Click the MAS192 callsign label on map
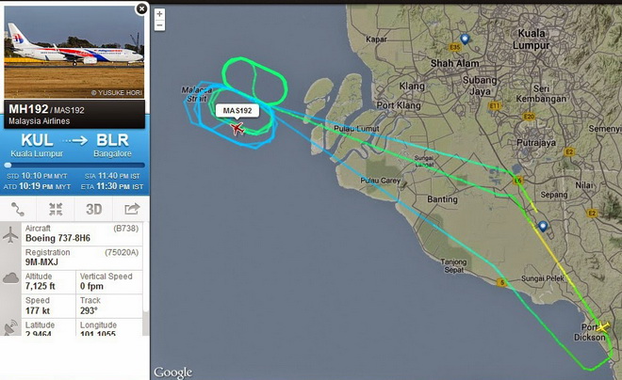 coord(237,110)
